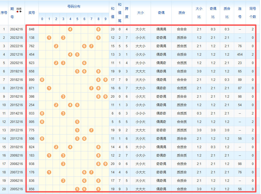Select orange ball 2 in period 2022216 row

click(x=56, y=46)
